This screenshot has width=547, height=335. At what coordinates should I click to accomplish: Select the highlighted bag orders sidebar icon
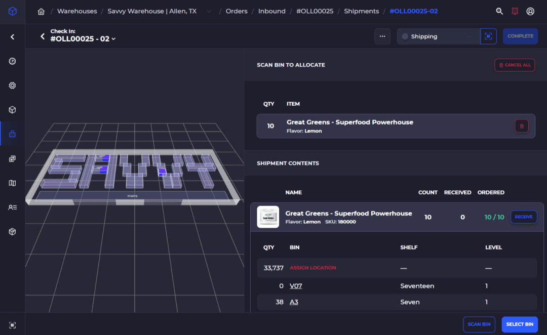[13, 134]
